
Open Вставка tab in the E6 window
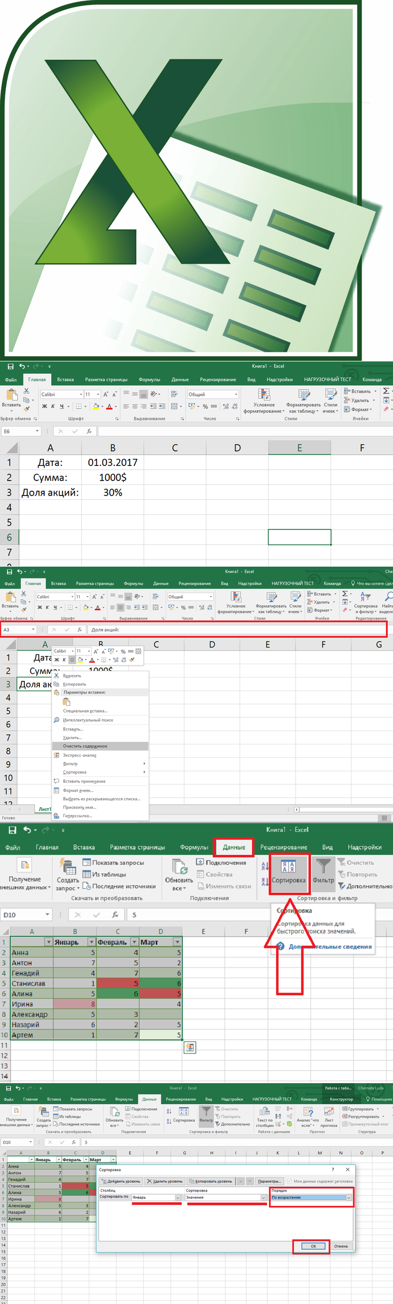pos(65,380)
